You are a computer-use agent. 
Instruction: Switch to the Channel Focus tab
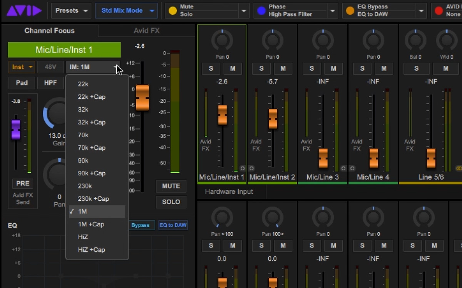coord(50,31)
